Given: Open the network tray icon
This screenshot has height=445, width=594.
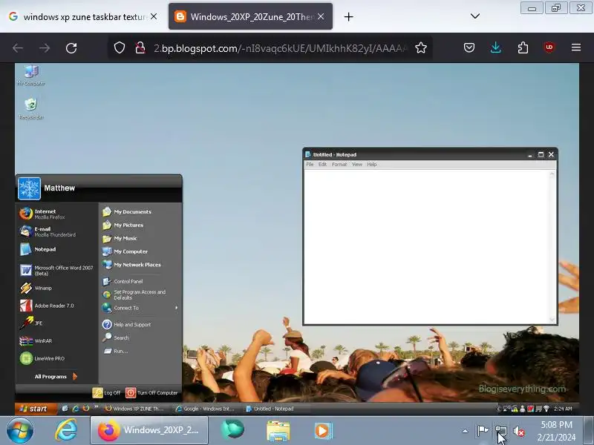Looking at the screenshot, I should pos(500,431).
